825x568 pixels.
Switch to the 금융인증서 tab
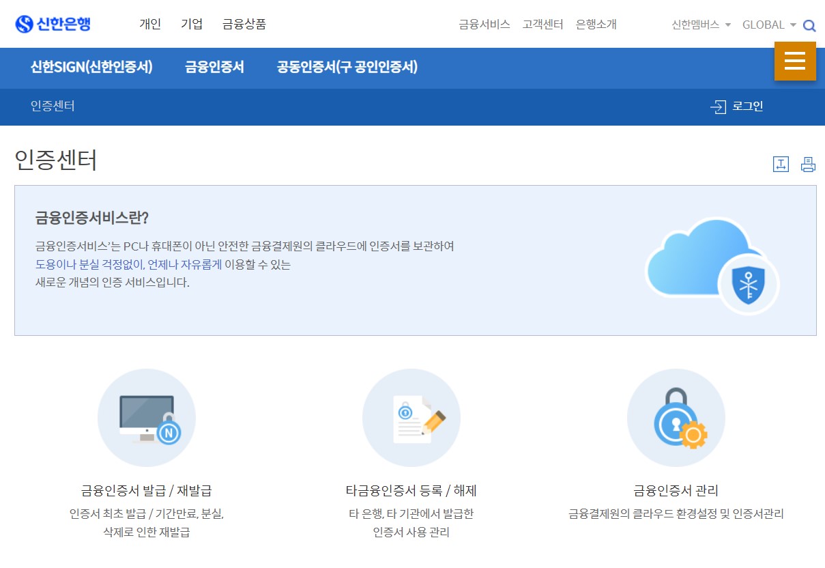coord(214,68)
